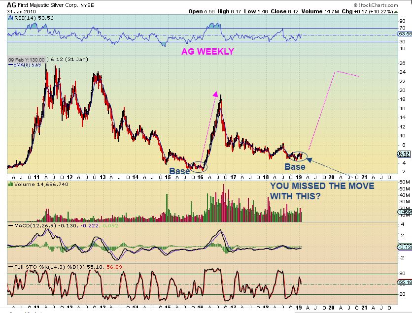The height and width of the screenshot is (313, 412).
Task: Click year '13' on the price panel time axis
Action: click(x=103, y=177)
